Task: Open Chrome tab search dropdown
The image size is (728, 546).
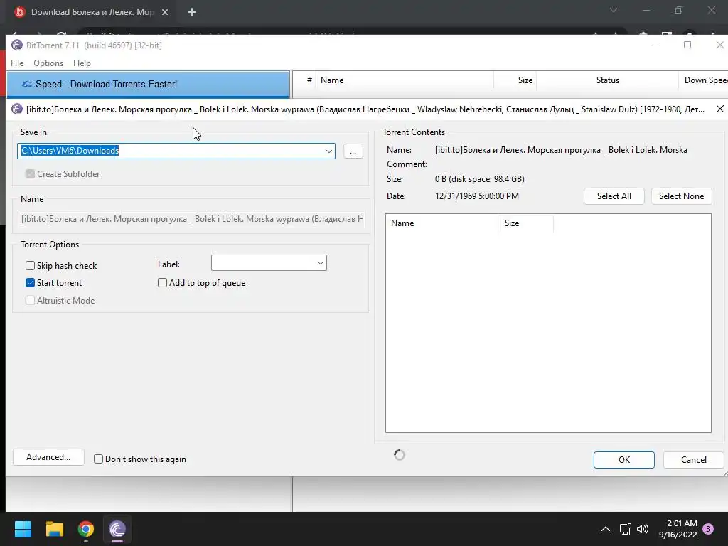Action: (x=614, y=10)
